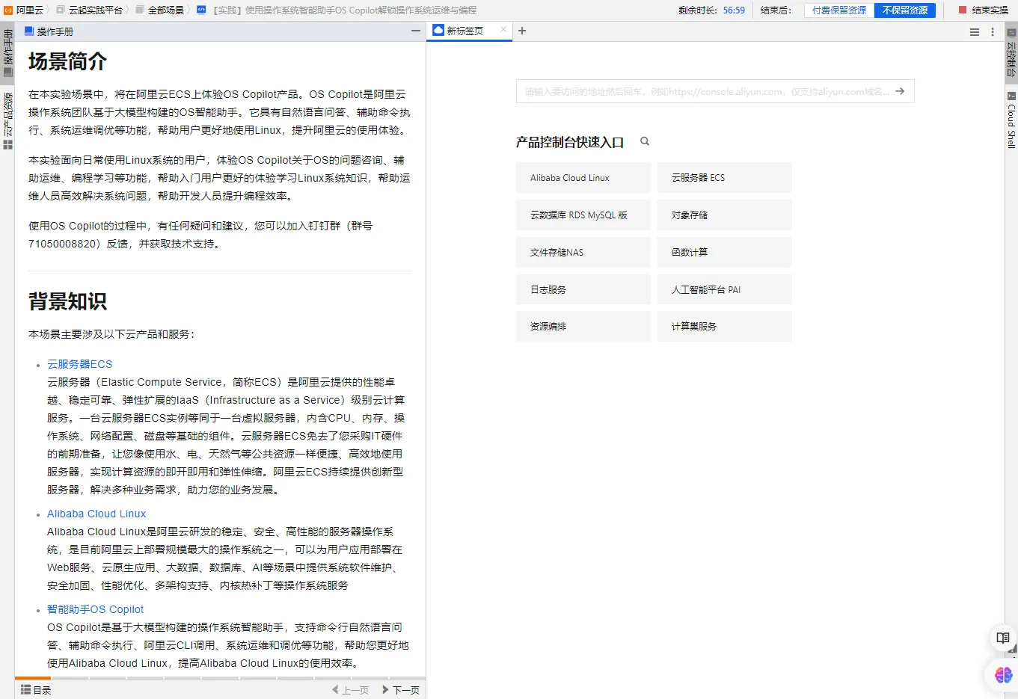Open 人工智能平台 PAI shortcut

[725, 289]
